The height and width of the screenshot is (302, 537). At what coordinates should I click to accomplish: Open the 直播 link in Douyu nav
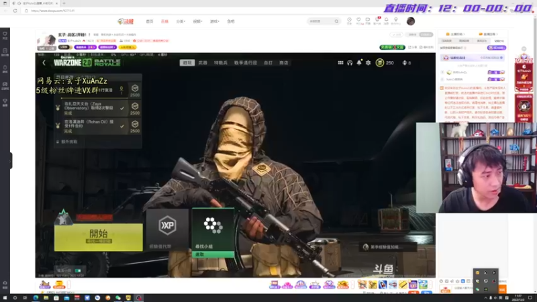click(x=164, y=21)
